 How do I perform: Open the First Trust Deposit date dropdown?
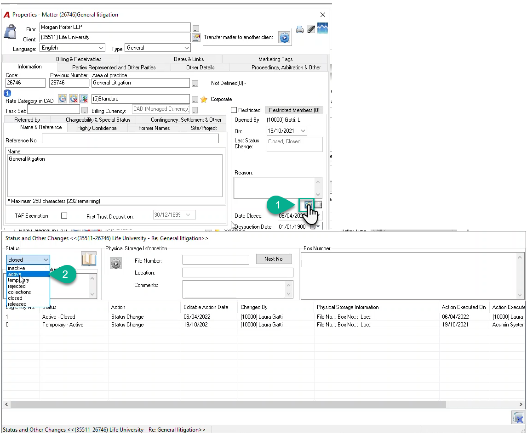point(188,215)
